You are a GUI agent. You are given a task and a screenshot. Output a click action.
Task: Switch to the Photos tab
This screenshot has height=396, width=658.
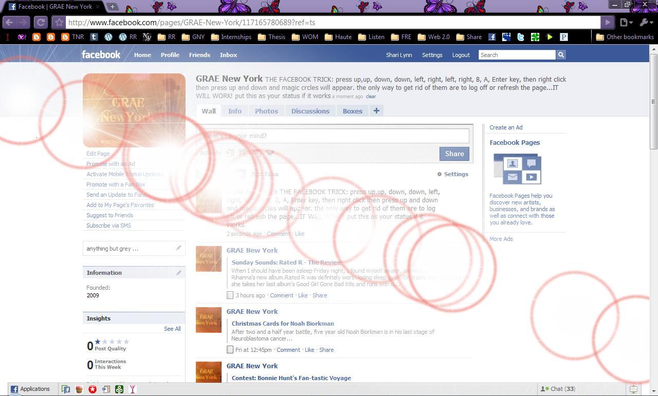[266, 111]
